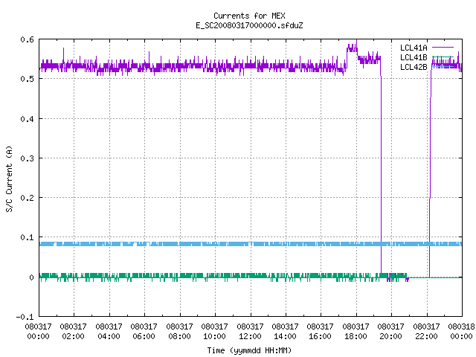
Task: Click the x-axis tick label '080317 18:00'
Action: click(x=356, y=332)
